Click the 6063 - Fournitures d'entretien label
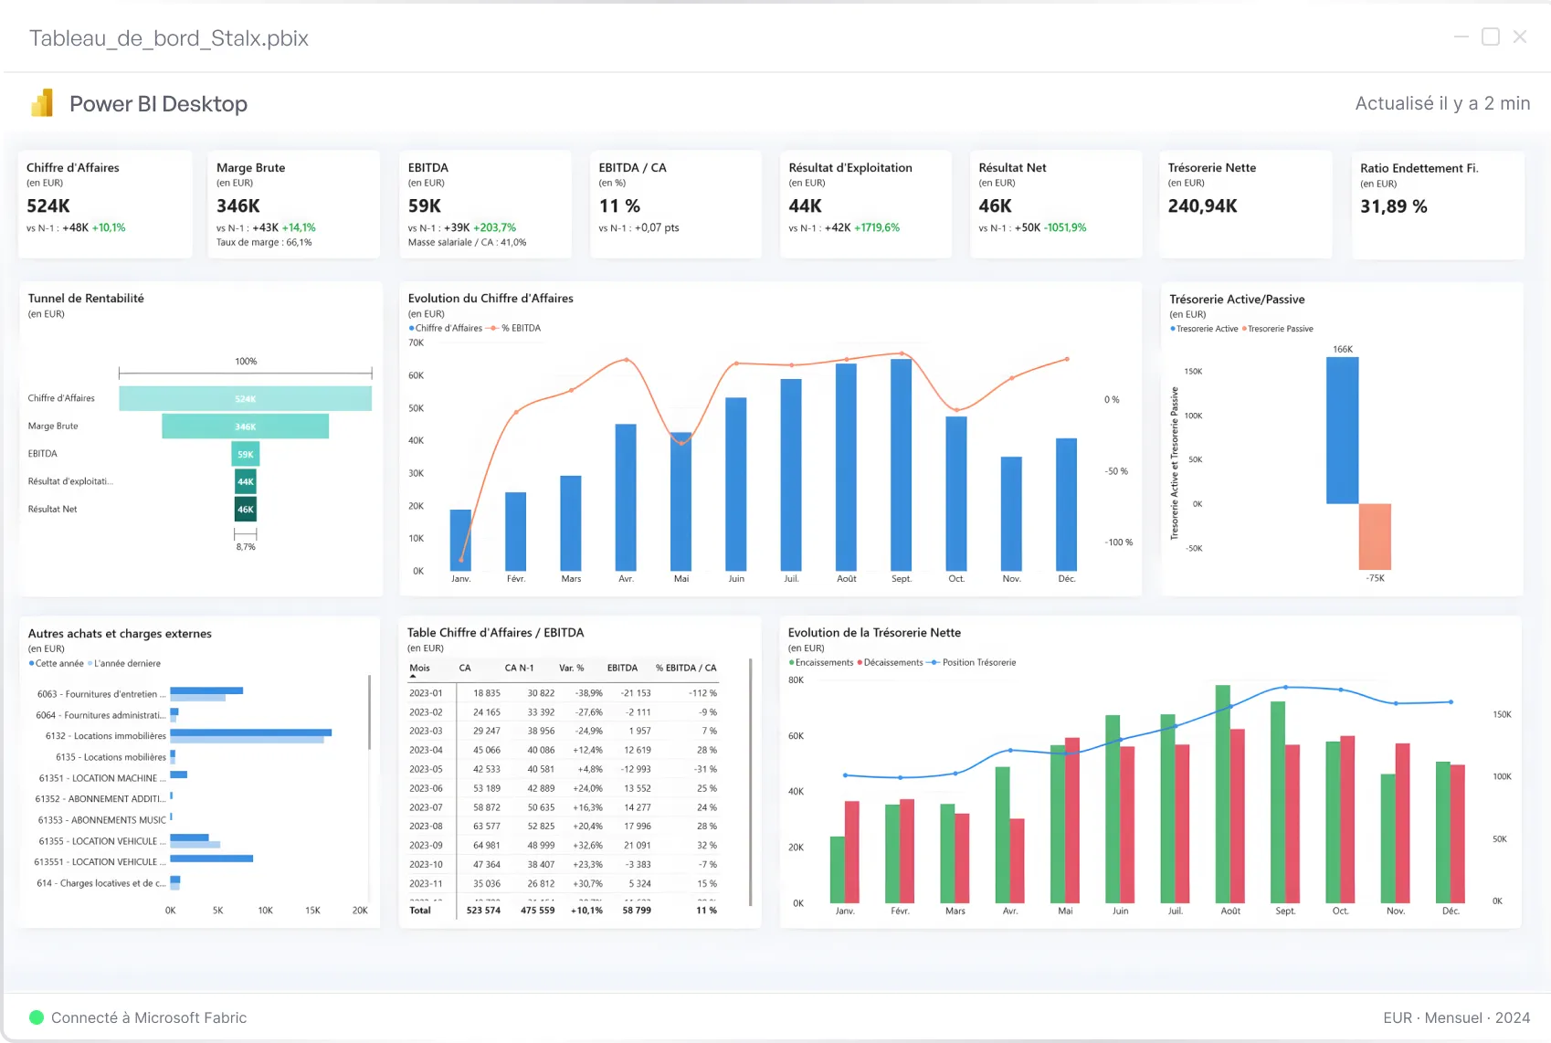Viewport: 1551px width, 1043px height. click(101, 694)
